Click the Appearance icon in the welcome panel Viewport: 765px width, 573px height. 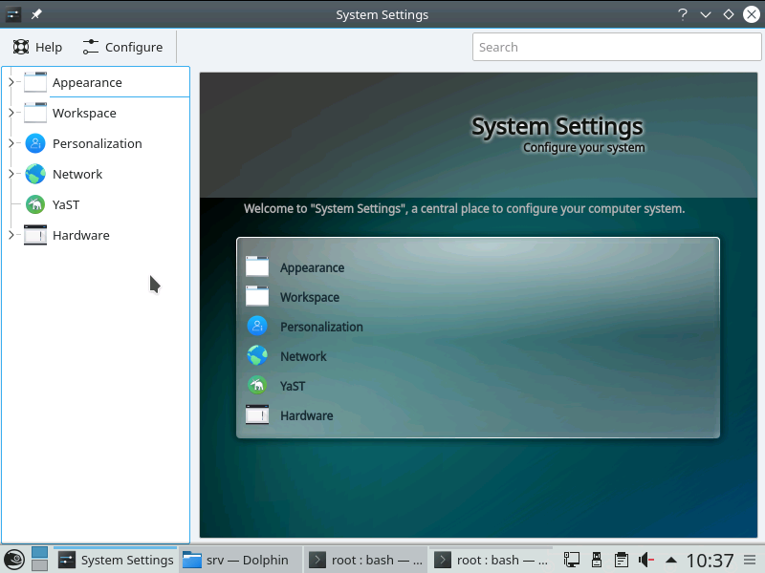coord(257,267)
